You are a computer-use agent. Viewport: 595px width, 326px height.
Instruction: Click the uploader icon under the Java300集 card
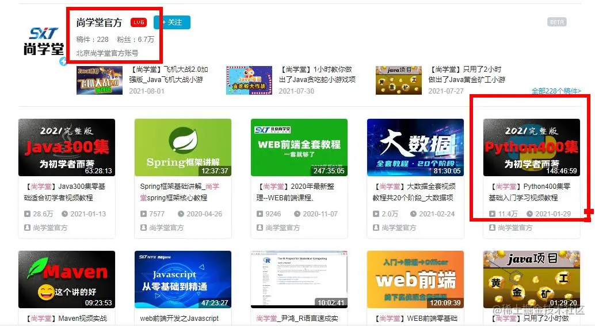(x=27, y=227)
